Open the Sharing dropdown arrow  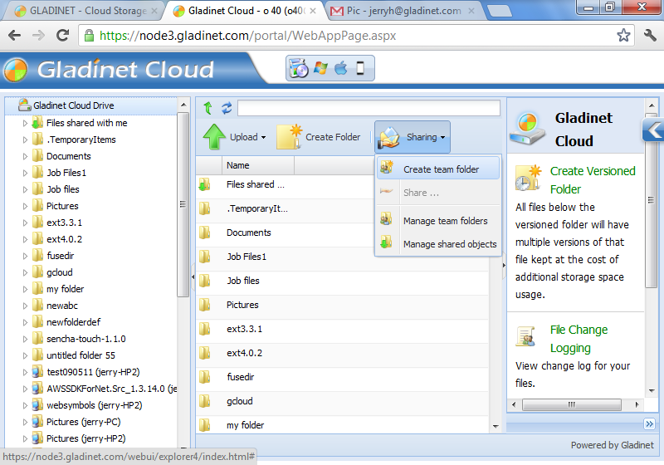442,137
